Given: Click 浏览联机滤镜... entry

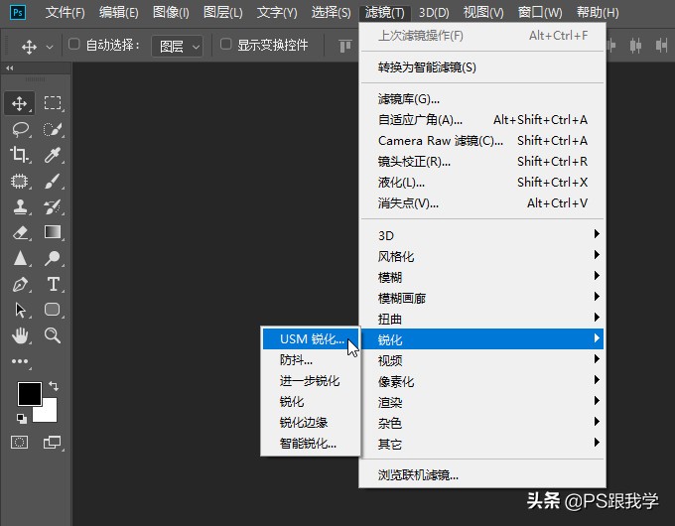Looking at the screenshot, I should click(482, 474).
